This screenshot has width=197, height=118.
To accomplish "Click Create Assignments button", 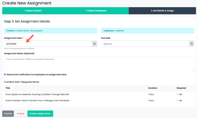I will 40,114.
